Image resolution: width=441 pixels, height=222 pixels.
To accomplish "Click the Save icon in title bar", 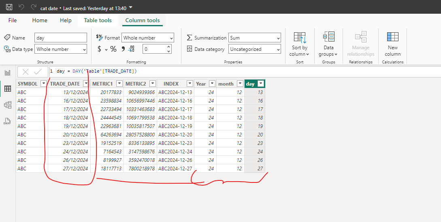I will 9,7.
